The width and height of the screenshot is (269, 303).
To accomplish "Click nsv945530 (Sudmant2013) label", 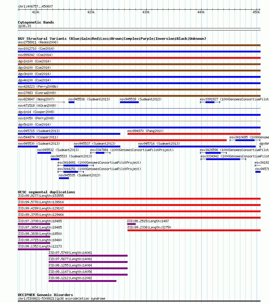I will [39, 144].
